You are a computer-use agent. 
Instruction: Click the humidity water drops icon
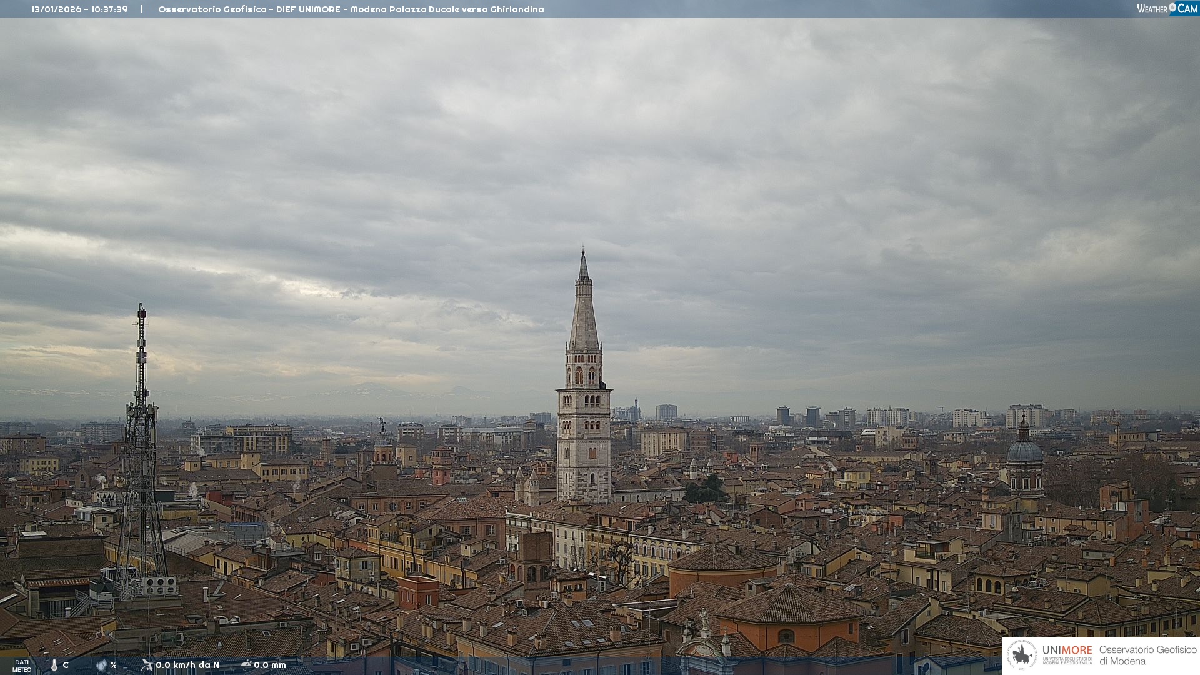click(101, 665)
